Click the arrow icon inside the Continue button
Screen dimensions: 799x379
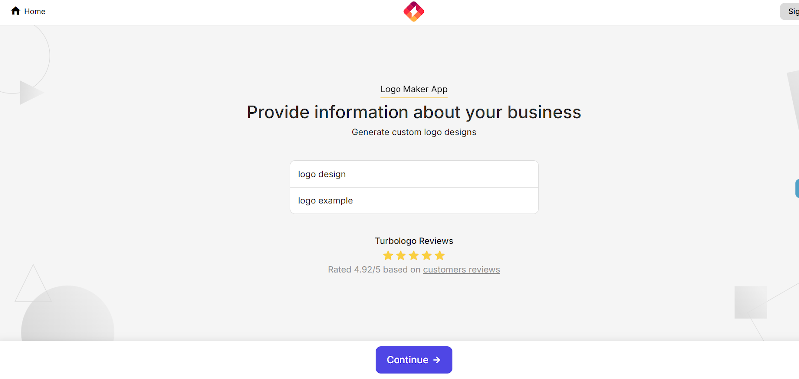436,360
